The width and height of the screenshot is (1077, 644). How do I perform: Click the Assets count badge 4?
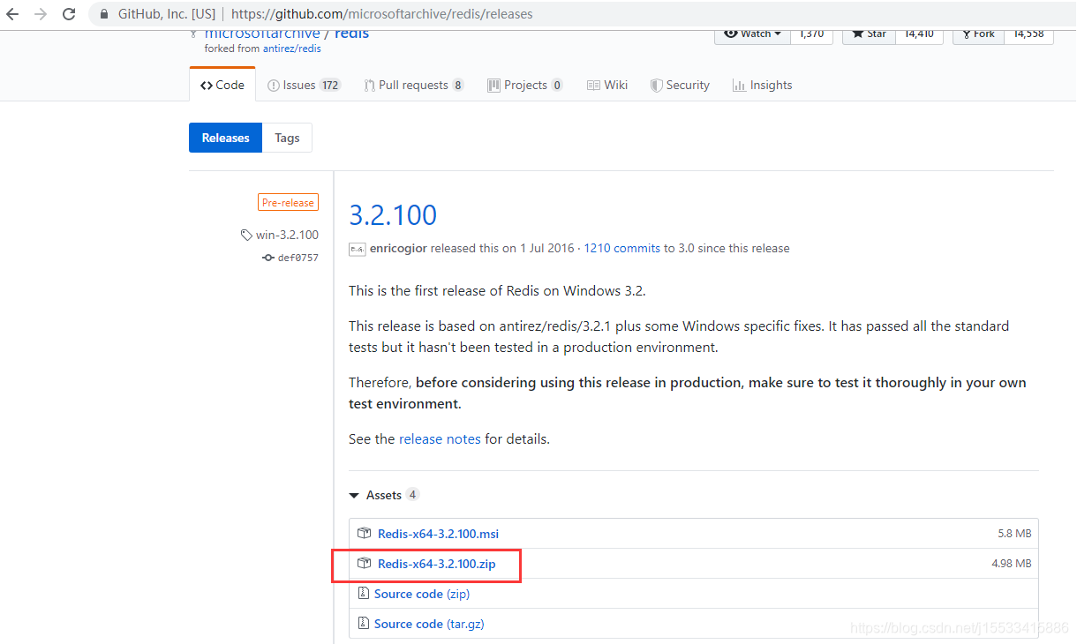(x=412, y=495)
